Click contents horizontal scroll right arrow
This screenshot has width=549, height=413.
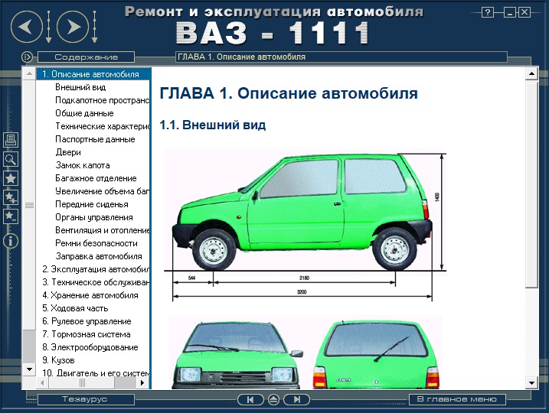point(142,383)
